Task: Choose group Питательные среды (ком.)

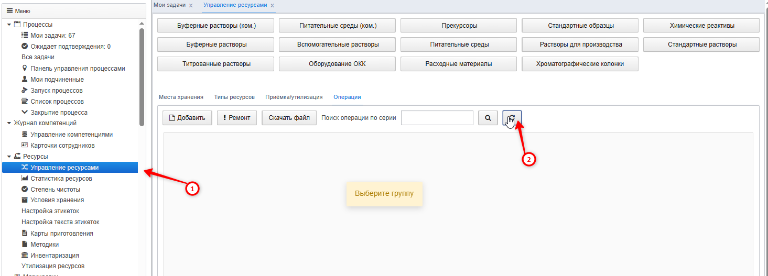Action: pos(338,26)
